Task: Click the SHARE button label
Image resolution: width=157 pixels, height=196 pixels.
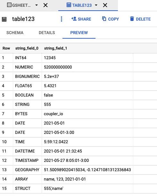Action: tap(85, 19)
